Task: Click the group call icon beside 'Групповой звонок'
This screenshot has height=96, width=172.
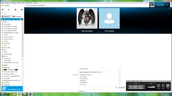Action: coord(79,69)
